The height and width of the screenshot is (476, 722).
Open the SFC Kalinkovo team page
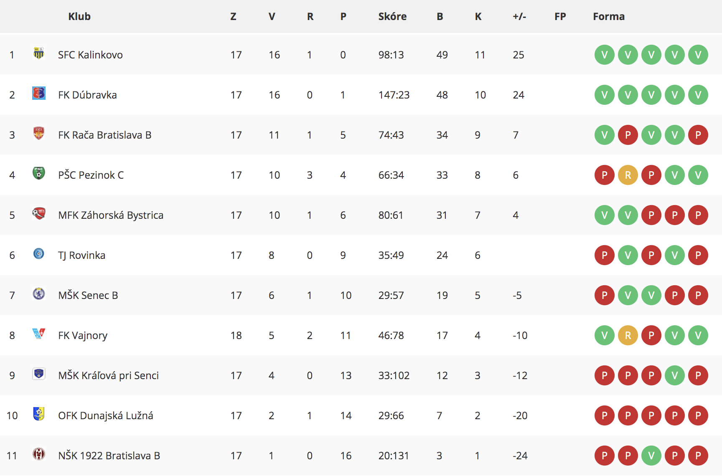pos(90,55)
